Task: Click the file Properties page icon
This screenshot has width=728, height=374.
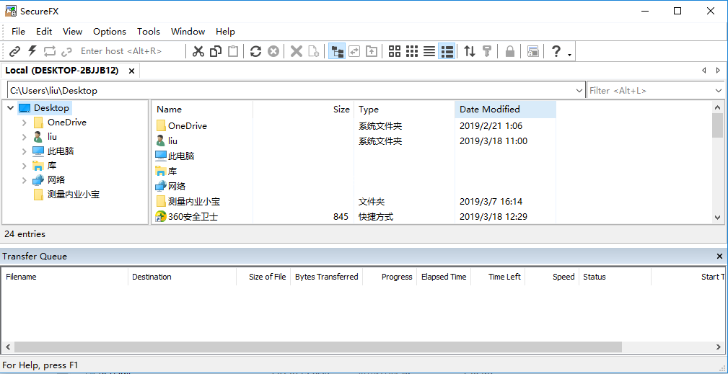Action: click(x=314, y=51)
